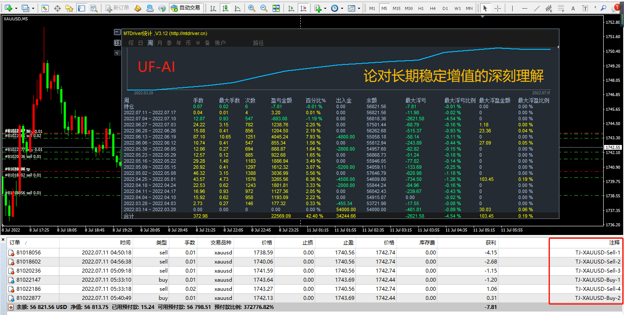The image size is (624, 315).
Task: Switch to the H1 timeframe
Action: pos(421,8)
